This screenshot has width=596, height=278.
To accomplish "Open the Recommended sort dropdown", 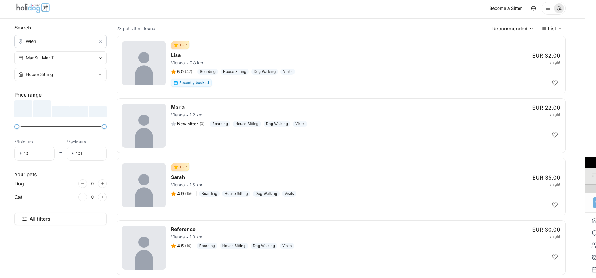I will point(512,29).
